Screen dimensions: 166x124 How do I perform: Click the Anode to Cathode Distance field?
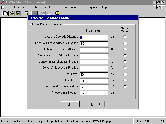pyautogui.click(x=94, y=37)
